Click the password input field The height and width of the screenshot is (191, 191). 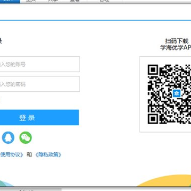coord(40,84)
